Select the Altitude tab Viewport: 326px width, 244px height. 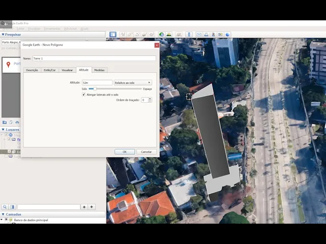coord(84,70)
